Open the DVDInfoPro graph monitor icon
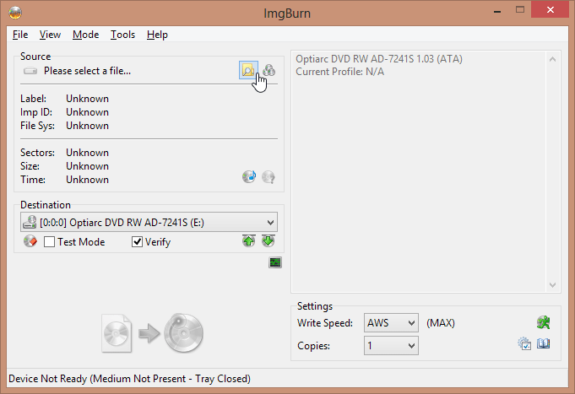Viewport: 575px width, 394px height. [x=275, y=262]
